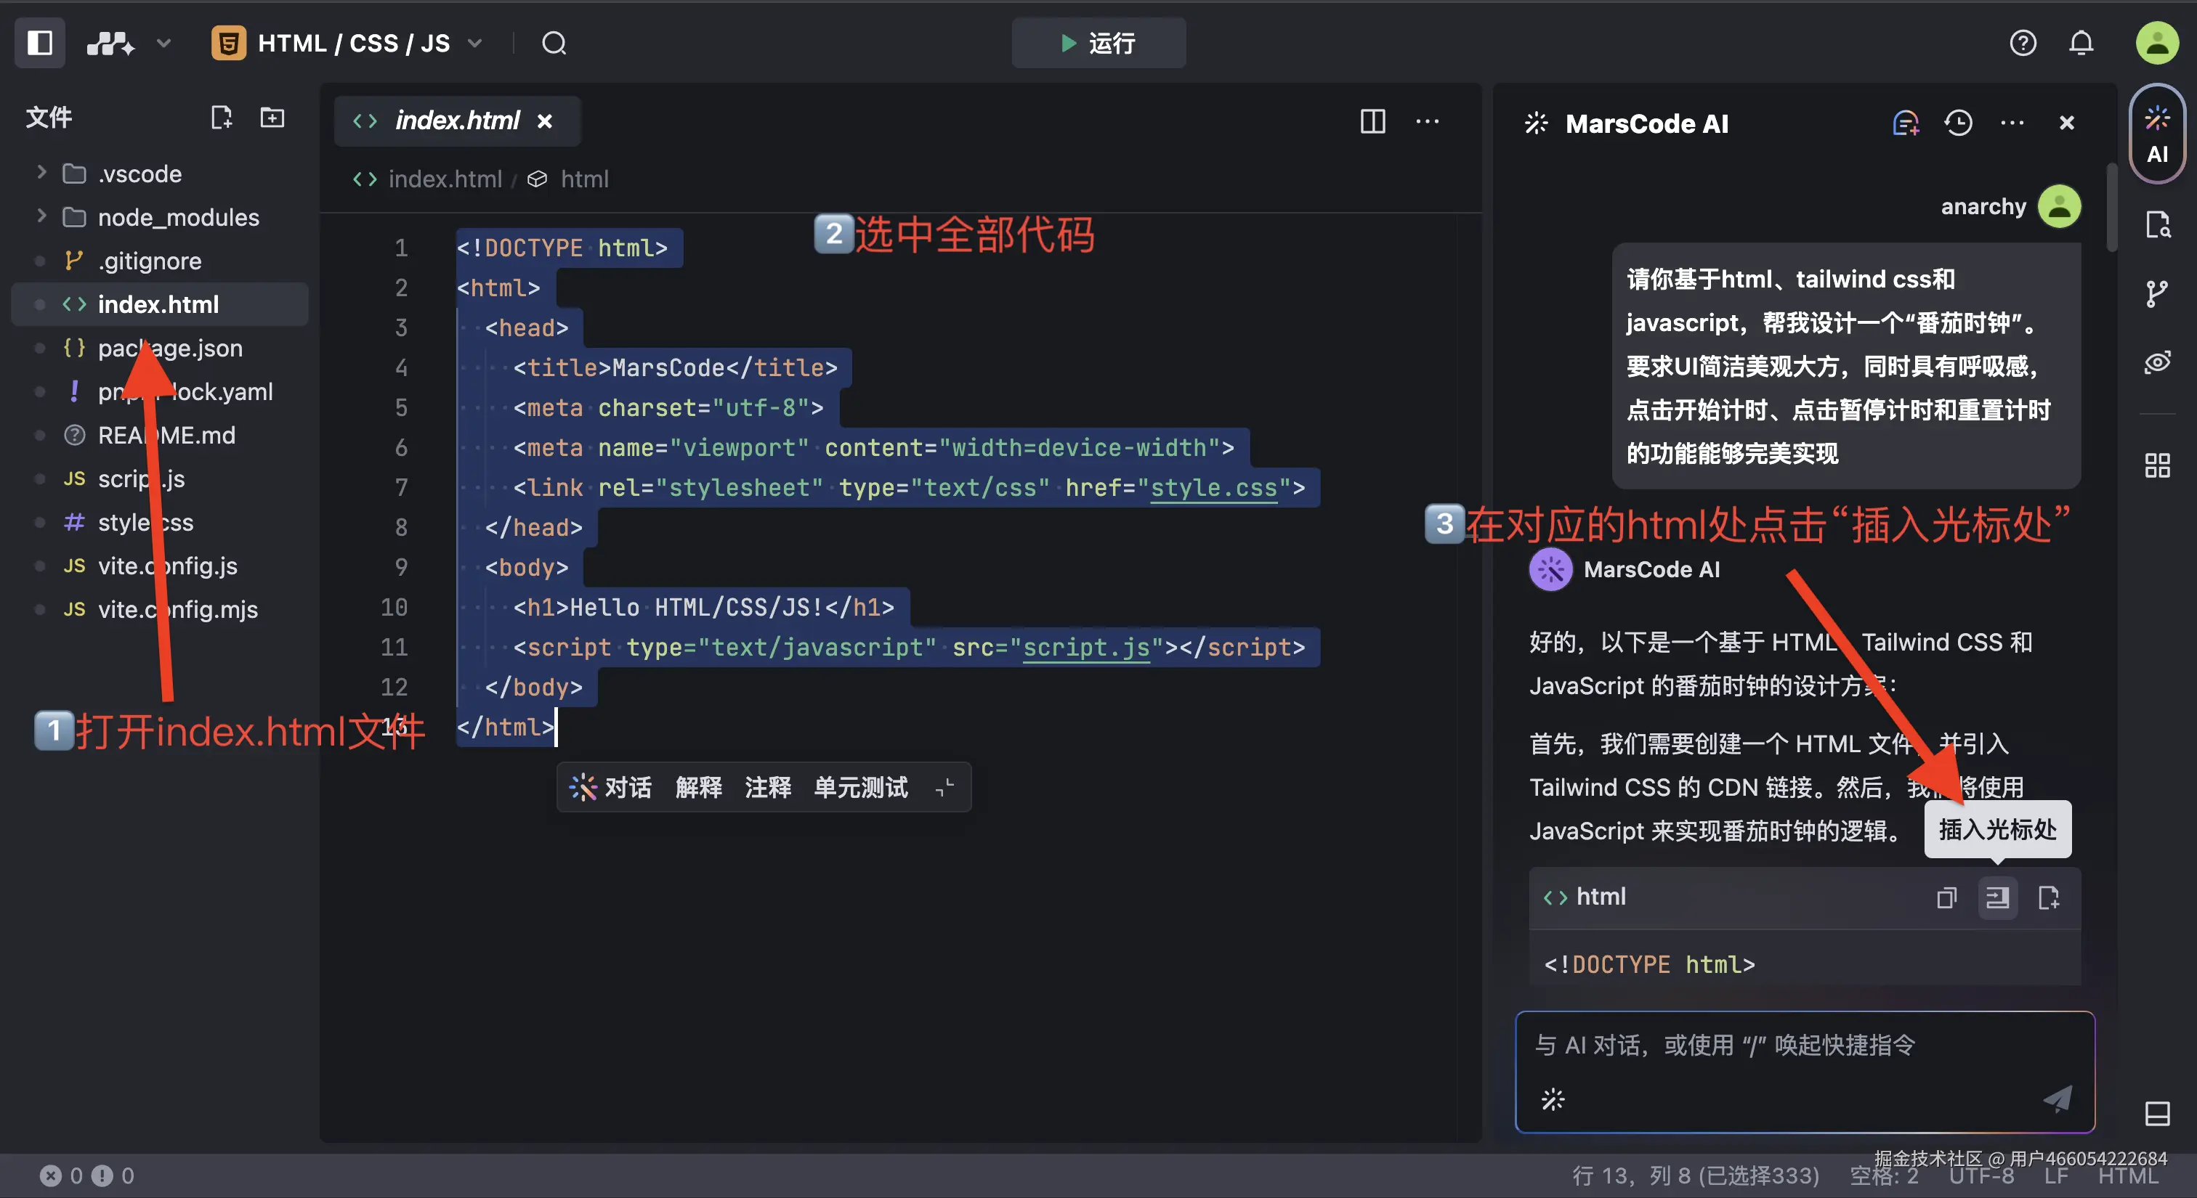The image size is (2197, 1198).
Task: Toggle the bottom panel layout icon
Action: [x=2157, y=1114]
